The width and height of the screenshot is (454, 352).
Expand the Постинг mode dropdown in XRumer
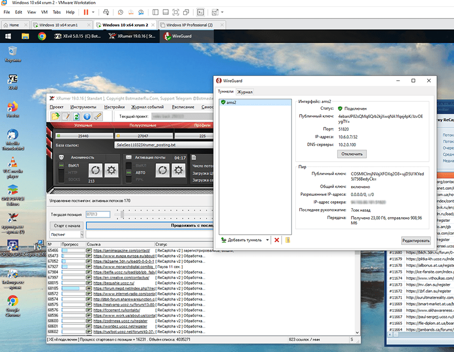[x=82, y=234]
